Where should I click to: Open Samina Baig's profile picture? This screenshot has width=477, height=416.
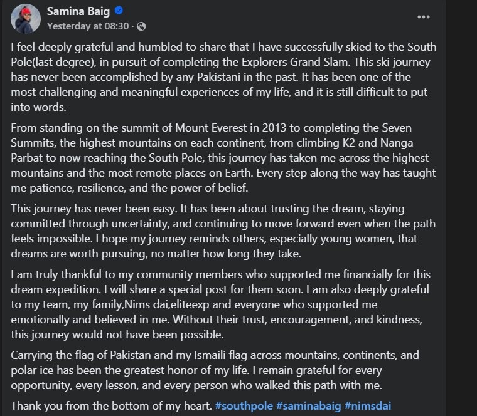tap(26, 18)
